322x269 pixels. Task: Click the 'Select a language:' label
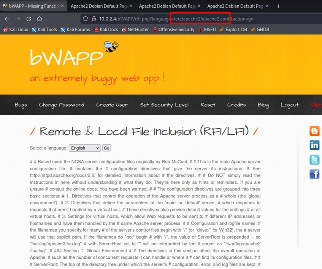click(x=49, y=148)
